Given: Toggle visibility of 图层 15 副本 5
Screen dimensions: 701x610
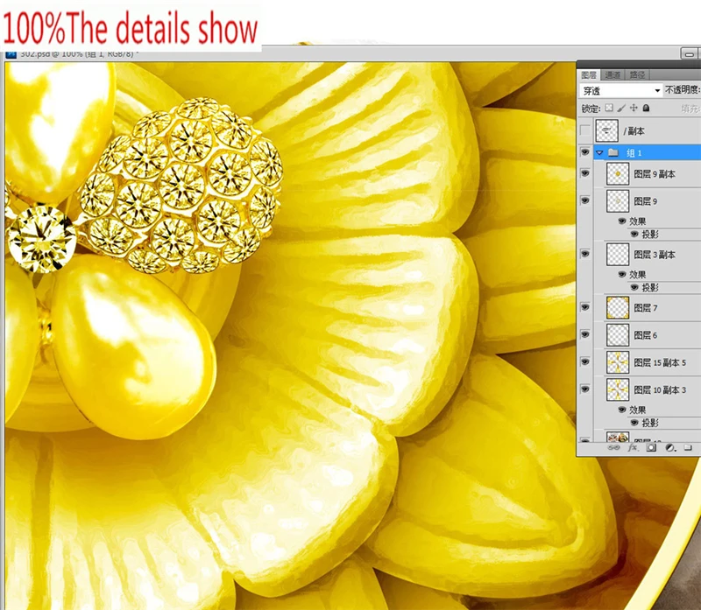Looking at the screenshot, I should coord(584,361).
